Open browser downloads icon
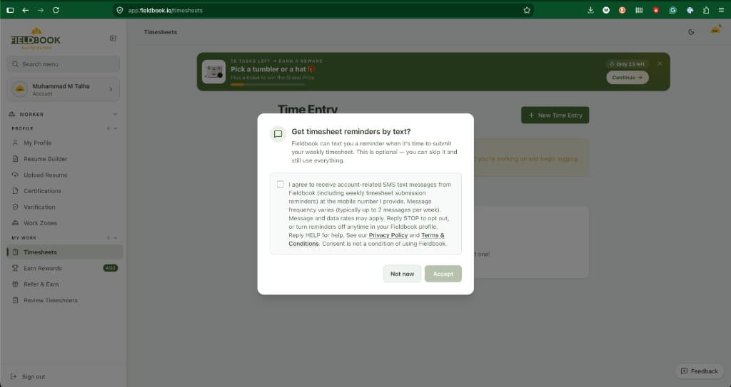 (x=590, y=10)
